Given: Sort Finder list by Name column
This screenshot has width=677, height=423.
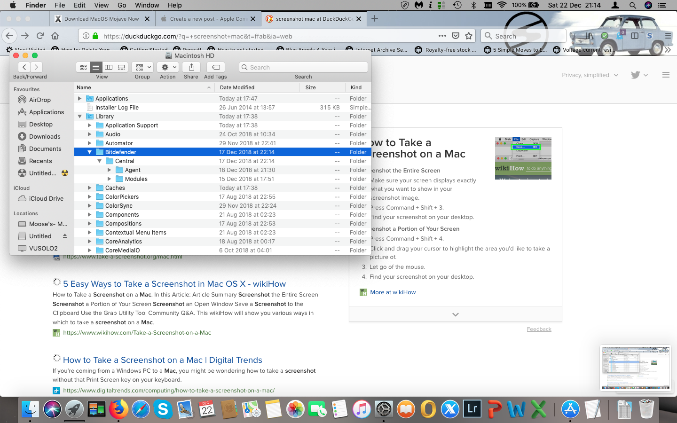Looking at the screenshot, I should tap(144, 87).
